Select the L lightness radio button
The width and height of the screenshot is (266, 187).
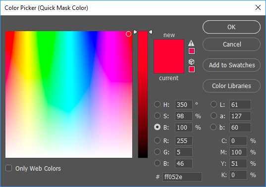click(213, 104)
